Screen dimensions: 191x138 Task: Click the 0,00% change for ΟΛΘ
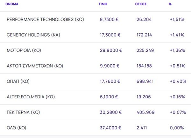point(177,128)
